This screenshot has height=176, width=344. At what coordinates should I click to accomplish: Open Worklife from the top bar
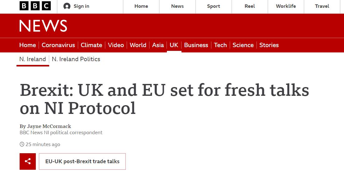coord(286,6)
